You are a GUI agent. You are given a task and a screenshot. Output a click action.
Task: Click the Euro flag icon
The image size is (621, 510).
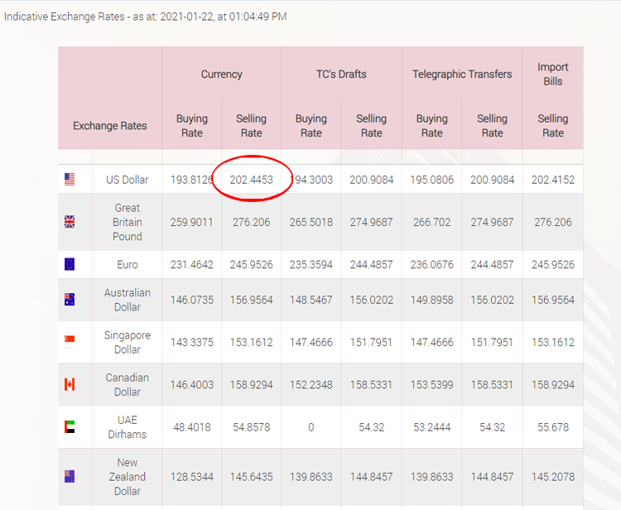point(70,264)
